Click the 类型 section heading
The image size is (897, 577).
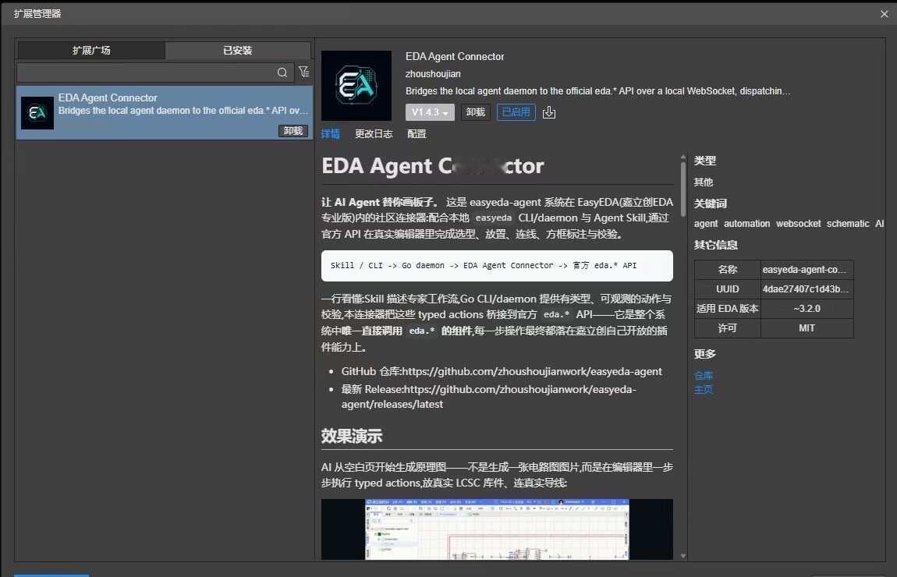[x=705, y=161]
